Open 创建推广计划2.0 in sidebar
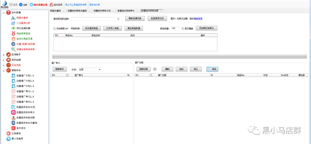This screenshot has height=144, width=311. 25,81
